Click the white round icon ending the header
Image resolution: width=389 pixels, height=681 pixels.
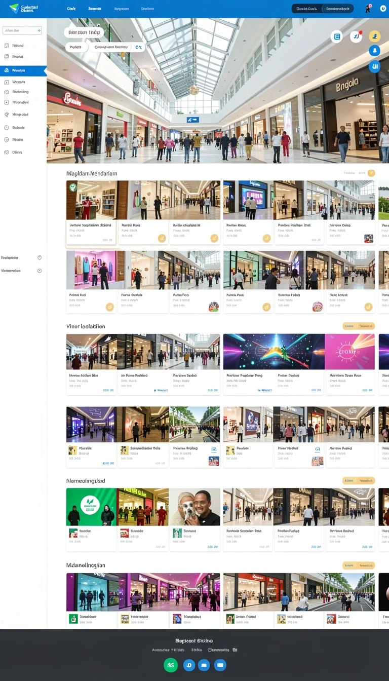pyautogui.click(x=383, y=9)
